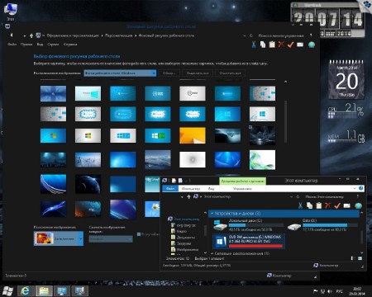The width and height of the screenshot is (372, 297).
Task: Click the red X Delete icon in Explorer window
Action: tap(328, 205)
